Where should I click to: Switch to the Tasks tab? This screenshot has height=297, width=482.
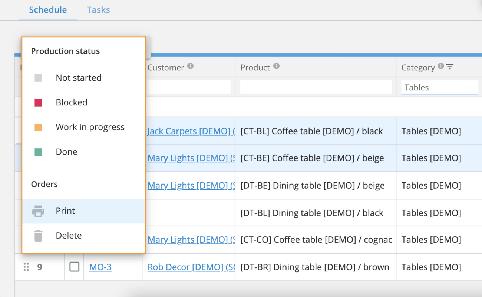98,10
